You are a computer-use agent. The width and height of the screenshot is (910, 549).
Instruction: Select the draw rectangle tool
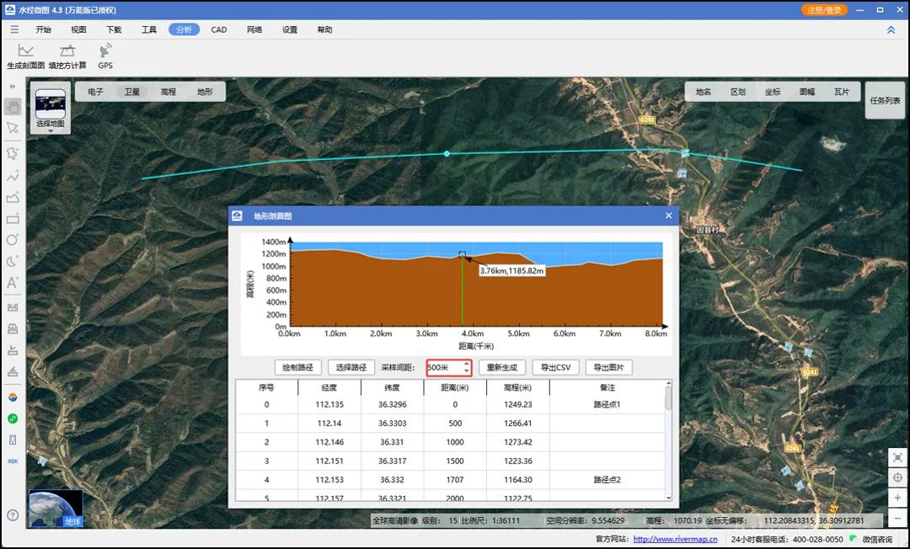13,219
